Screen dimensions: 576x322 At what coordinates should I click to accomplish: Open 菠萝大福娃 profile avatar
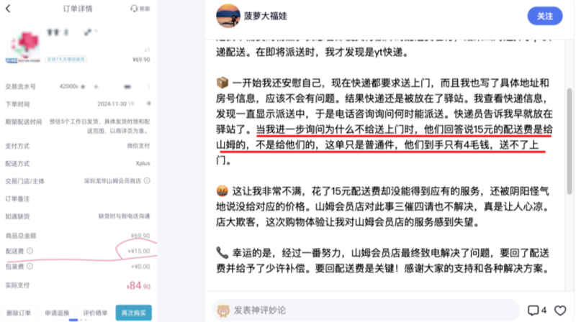[x=228, y=16]
